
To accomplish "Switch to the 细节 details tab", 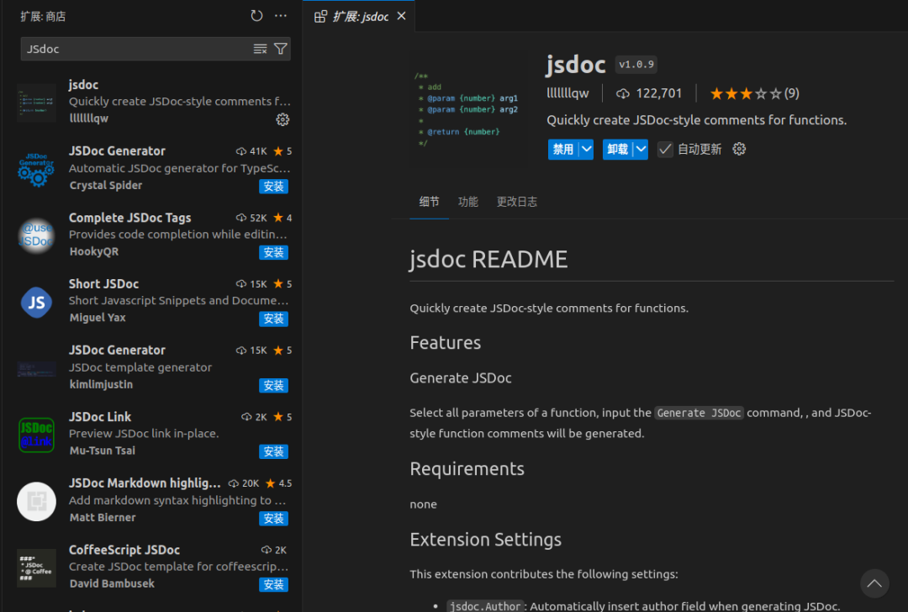I will (x=429, y=202).
